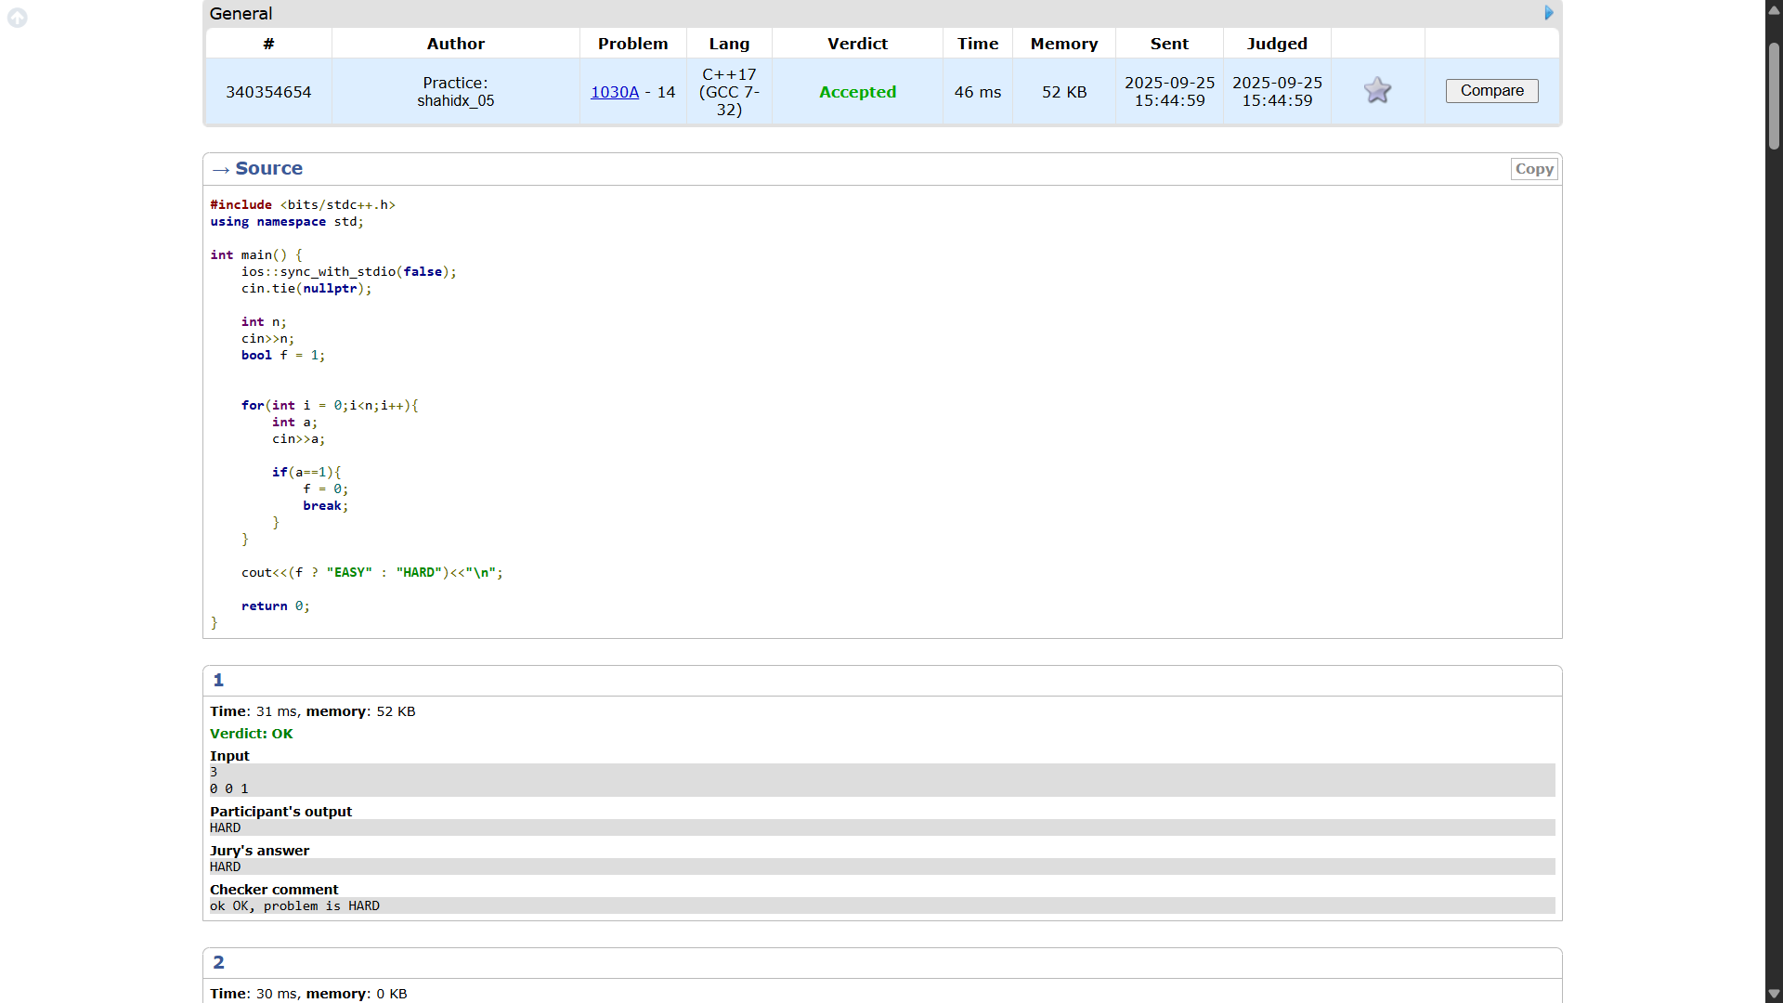This screenshot has height=1003, width=1783.
Task: Click submission number 340354654
Action: [268, 92]
